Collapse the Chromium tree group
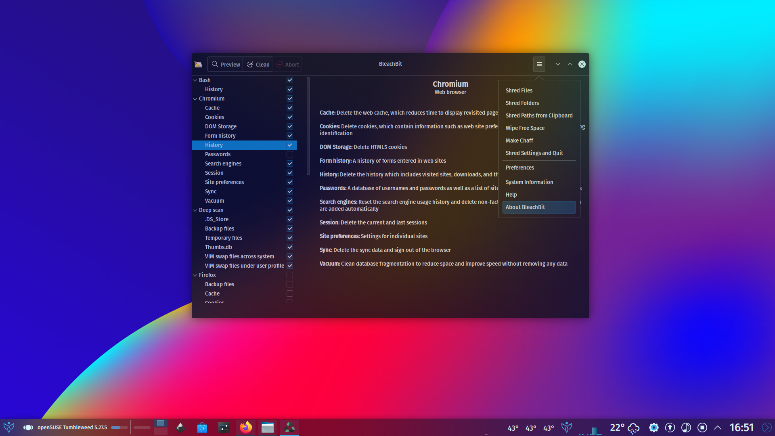 [195, 99]
